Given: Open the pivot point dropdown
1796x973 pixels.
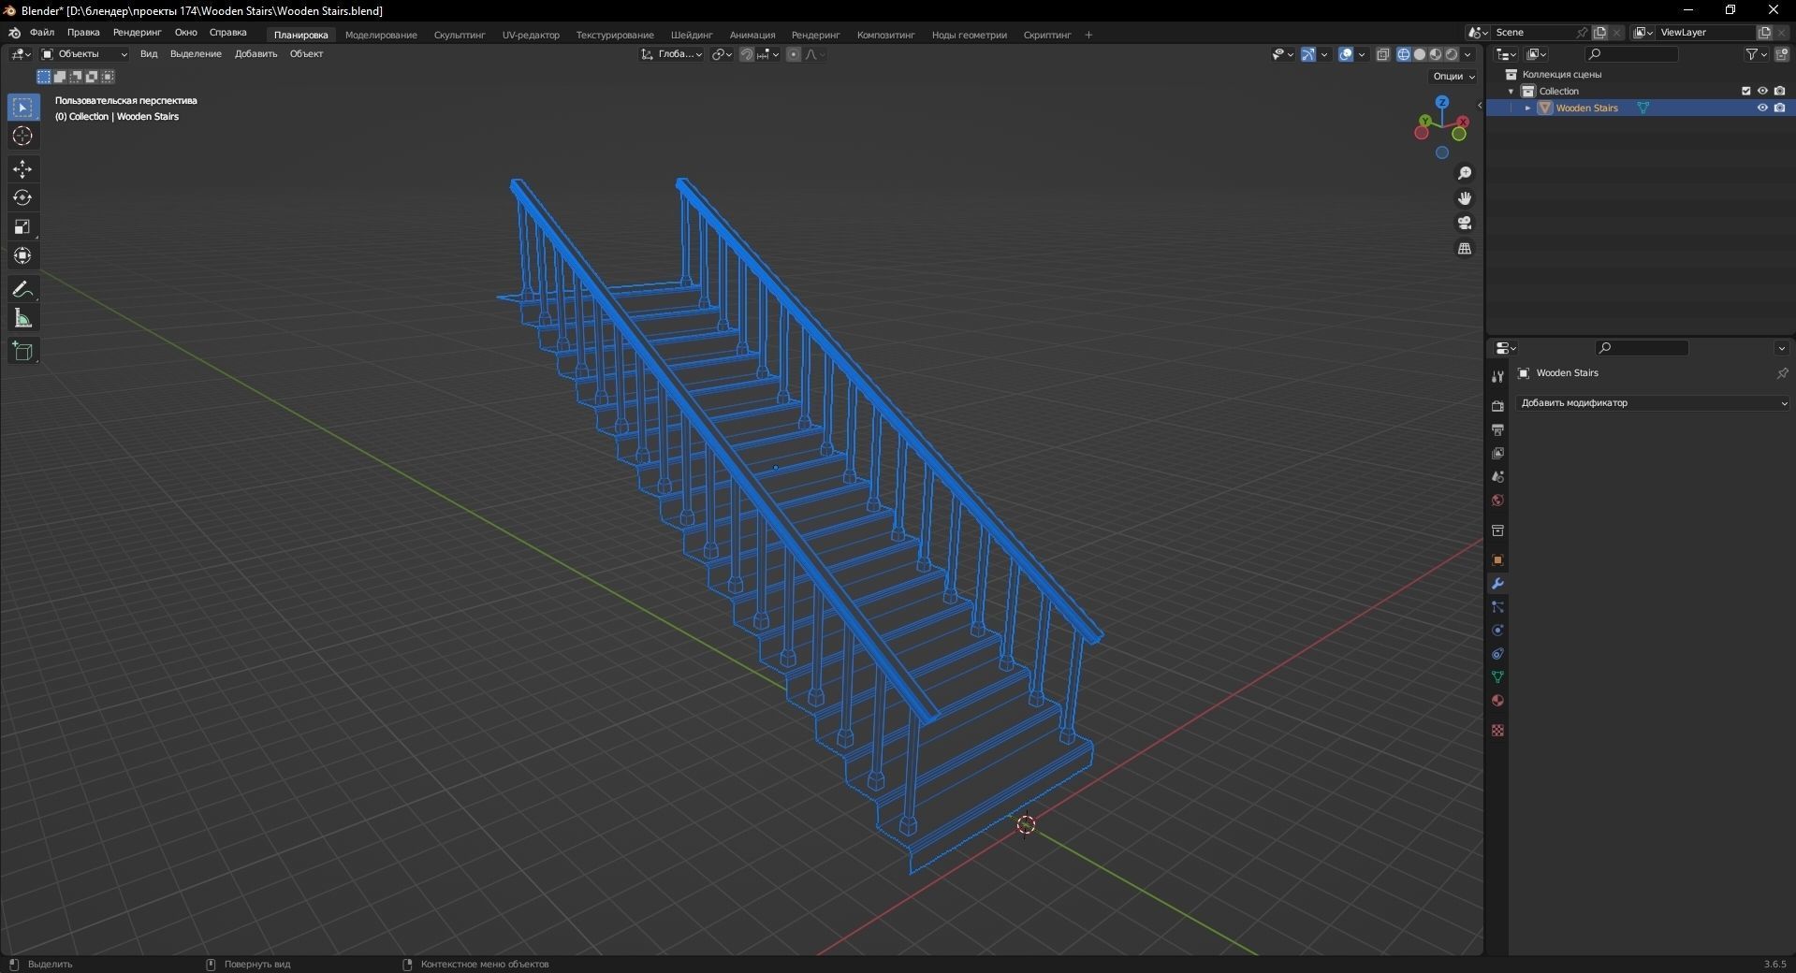Looking at the screenshot, I should [722, 54].
